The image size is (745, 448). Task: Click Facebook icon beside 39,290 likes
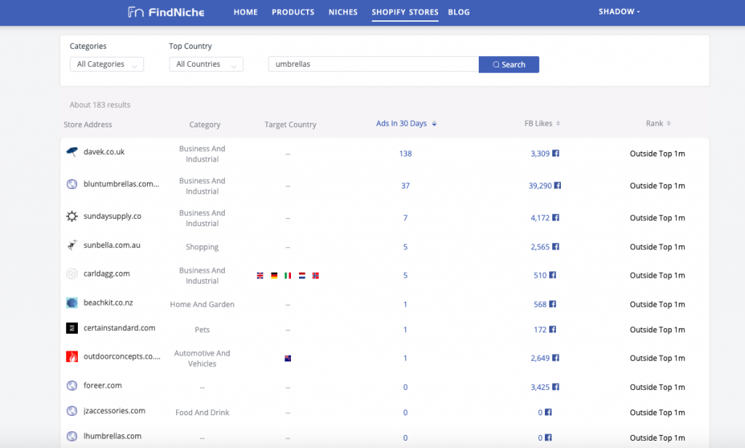pyautogui.click(x=558, y=185)
